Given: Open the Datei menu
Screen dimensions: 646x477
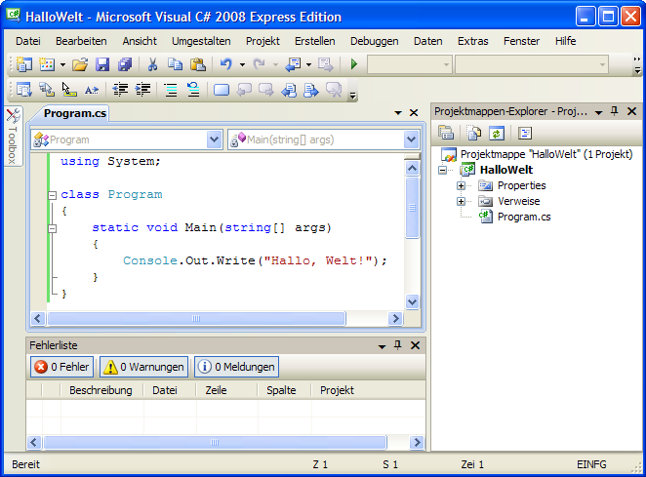Looking at the screenshot, I should [x=28, y=41].
